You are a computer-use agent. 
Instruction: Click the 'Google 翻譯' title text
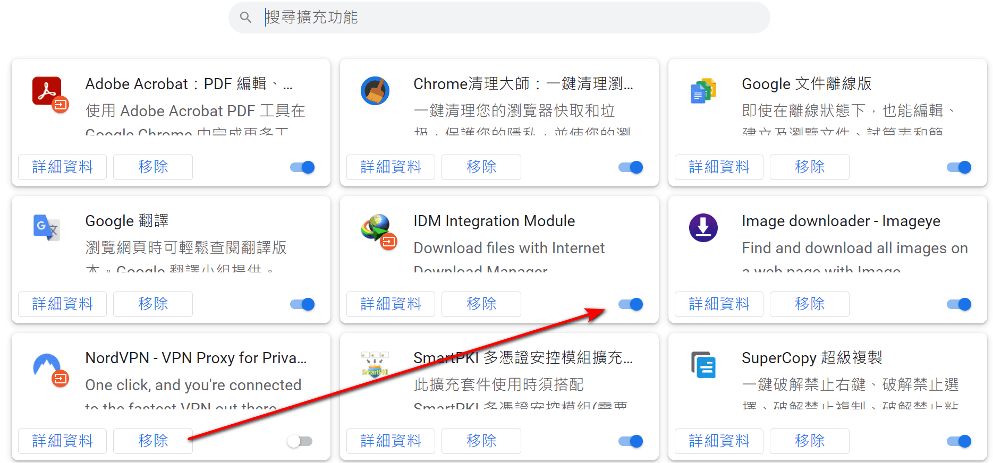coord(127,221)
